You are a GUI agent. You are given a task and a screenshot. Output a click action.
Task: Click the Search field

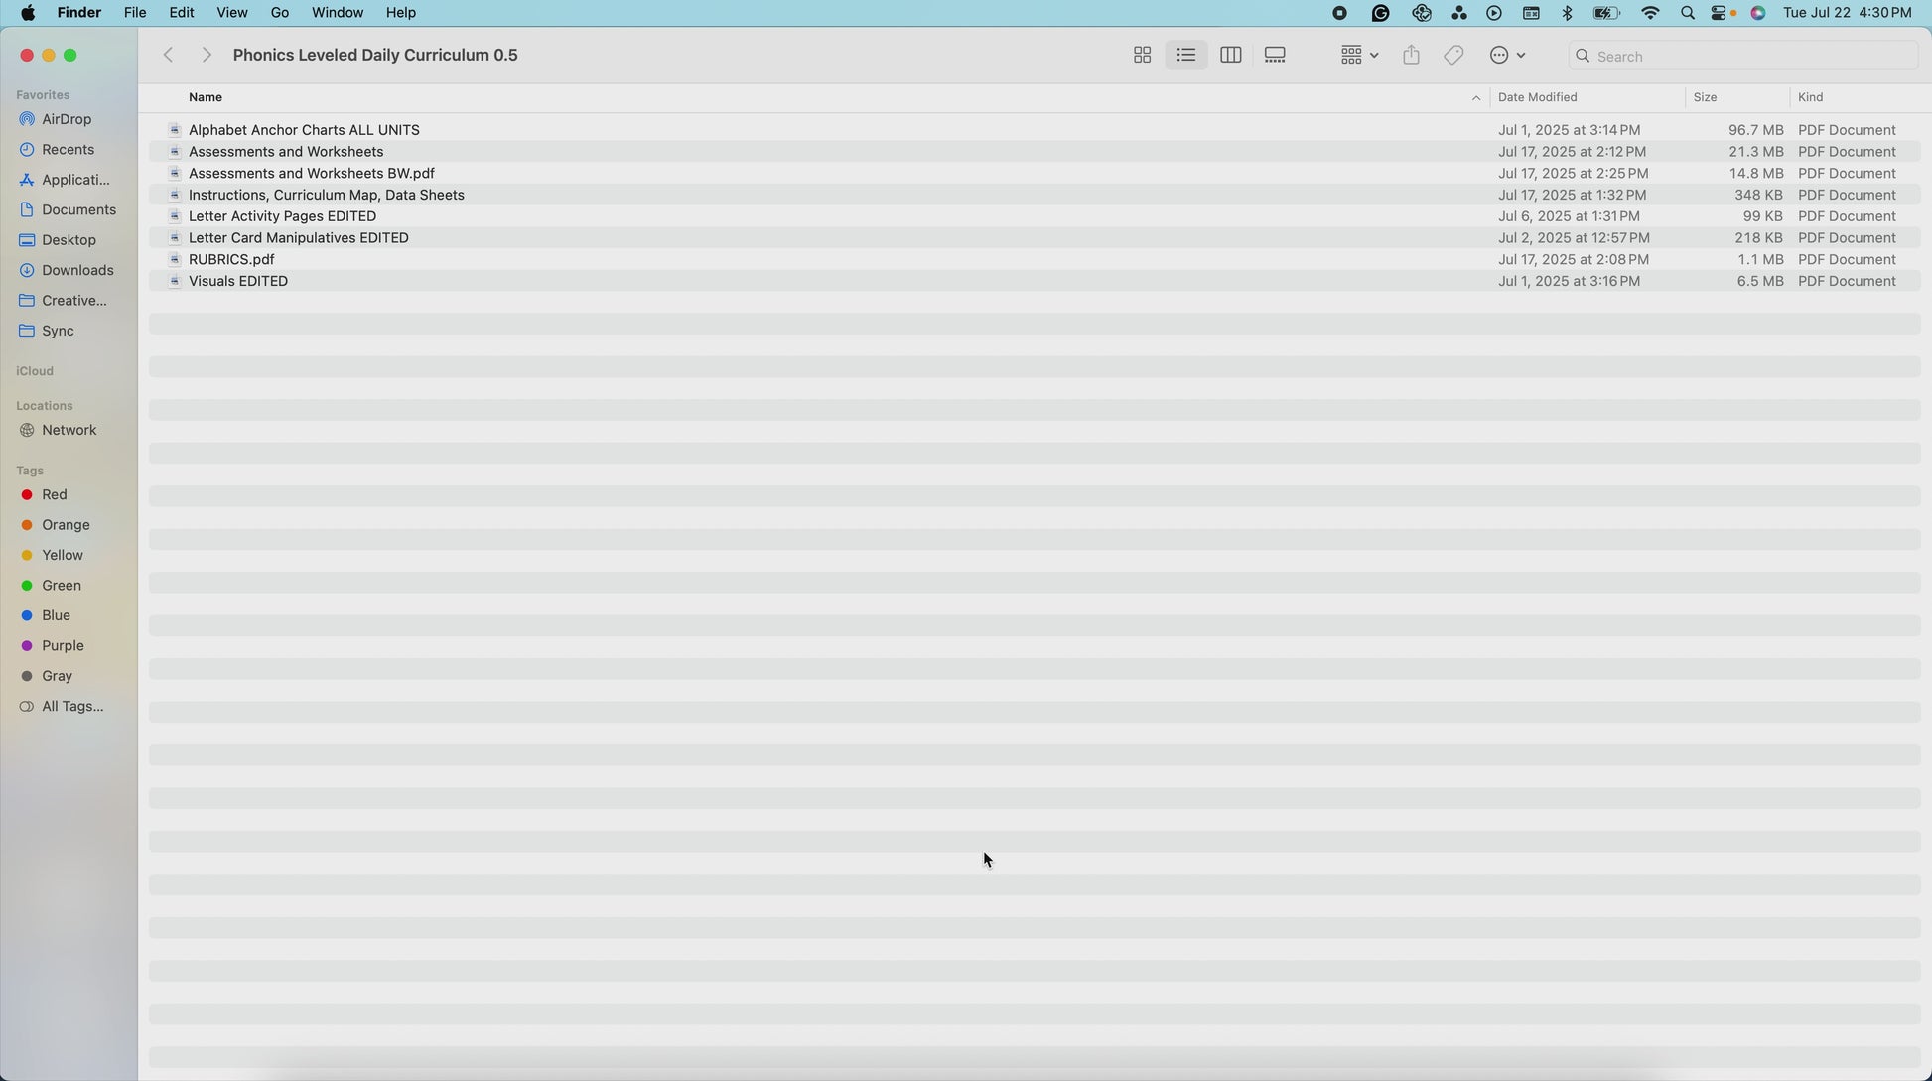point(1747,57)
